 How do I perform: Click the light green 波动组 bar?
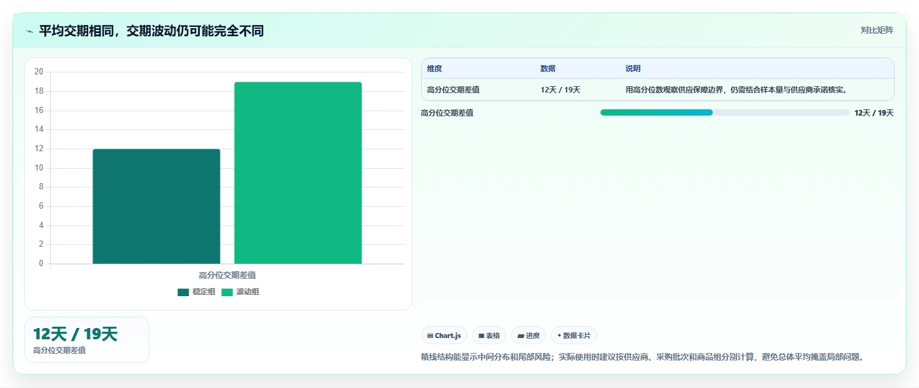coord(298,172)
